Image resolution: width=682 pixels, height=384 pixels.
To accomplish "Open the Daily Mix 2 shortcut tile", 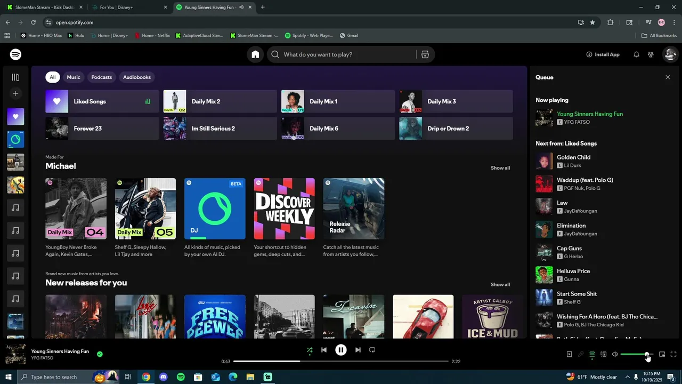I will click(220, 101).
